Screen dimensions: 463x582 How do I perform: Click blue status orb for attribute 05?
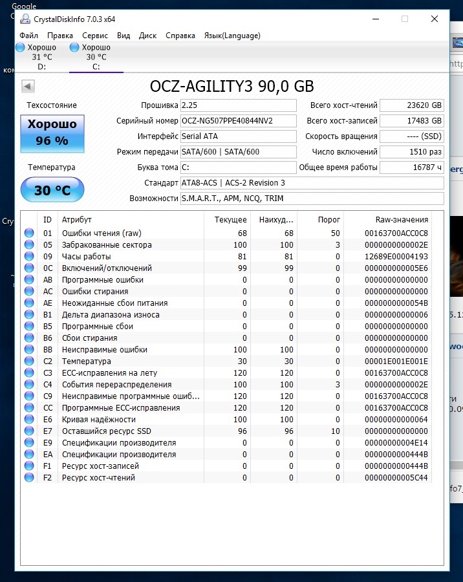click(29, 244)
